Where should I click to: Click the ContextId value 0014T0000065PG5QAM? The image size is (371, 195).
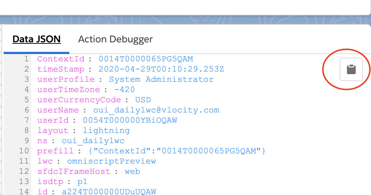click(x=146, y=59)
